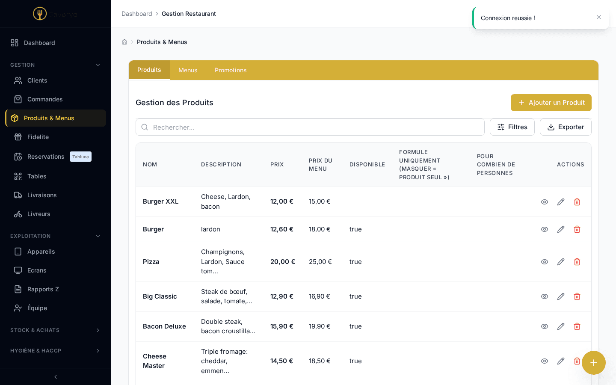The image size is (616, 385).
Task: View details of Burger lardon row
Action: (x=545, y=229)
